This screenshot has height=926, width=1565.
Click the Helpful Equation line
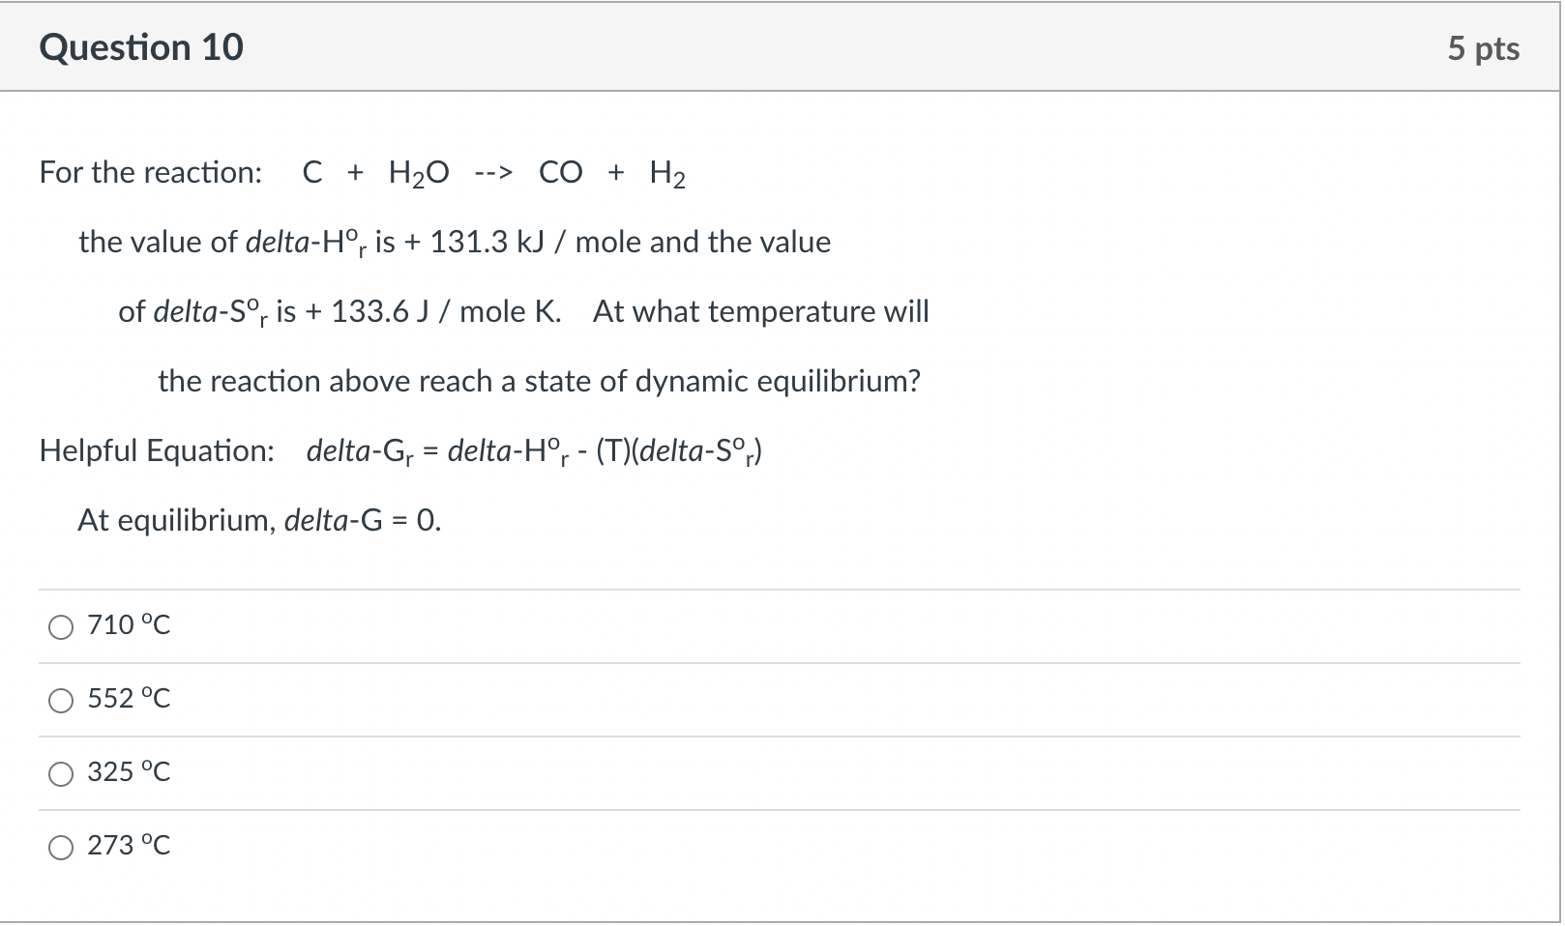tap(400, 450)
